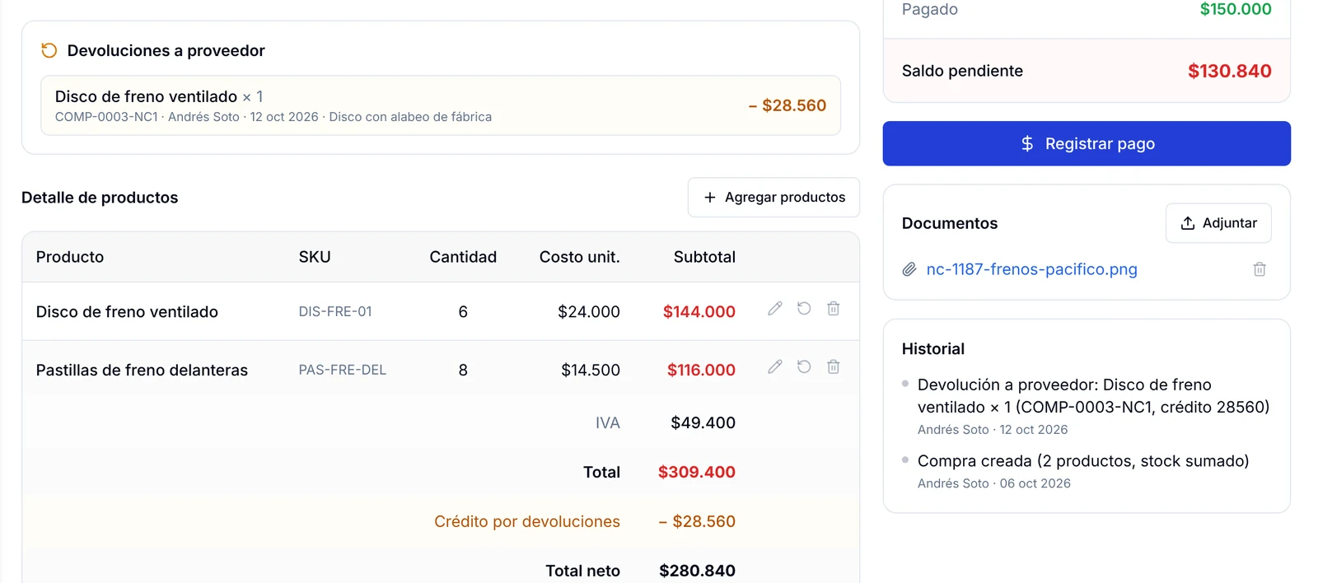Click the SKU column header
Viewport: 1318px width, 583px height.
point(315,257)
